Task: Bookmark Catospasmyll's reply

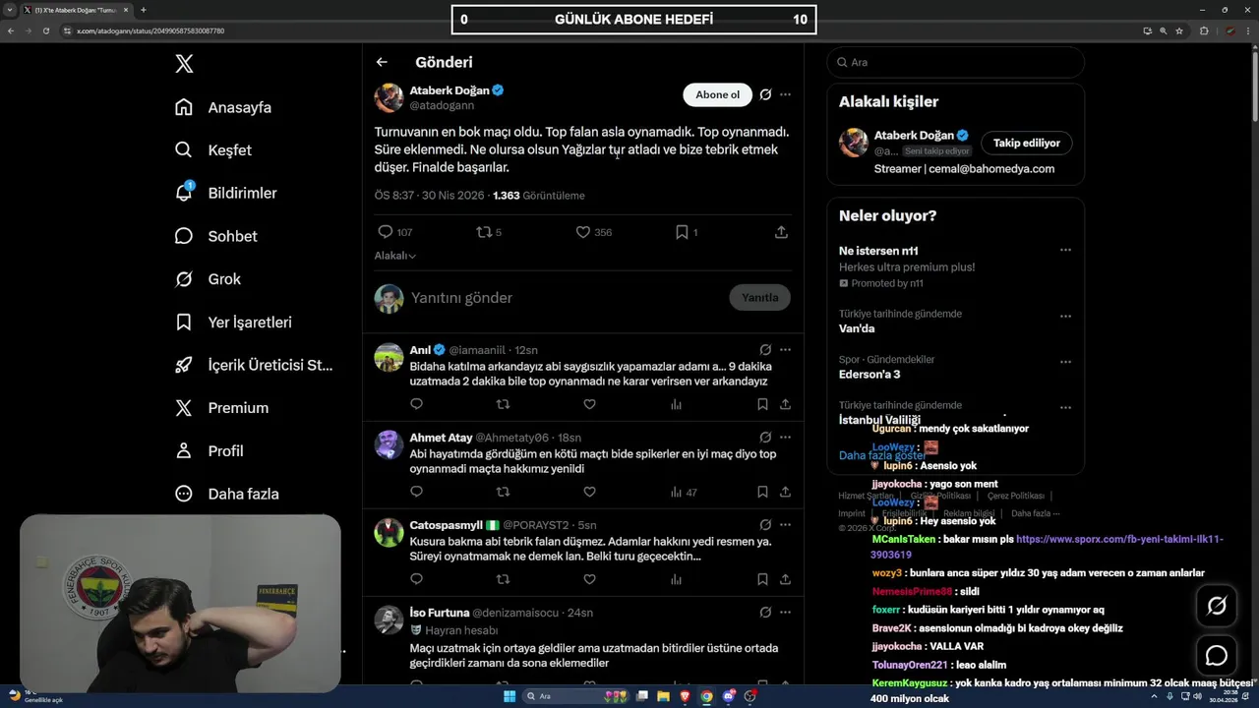Action: (762, 579)
